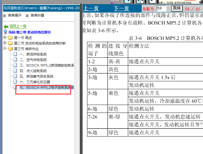
Task: Click the page icon of 六、三元催化反应器
Action: click(x=15, y=82)
